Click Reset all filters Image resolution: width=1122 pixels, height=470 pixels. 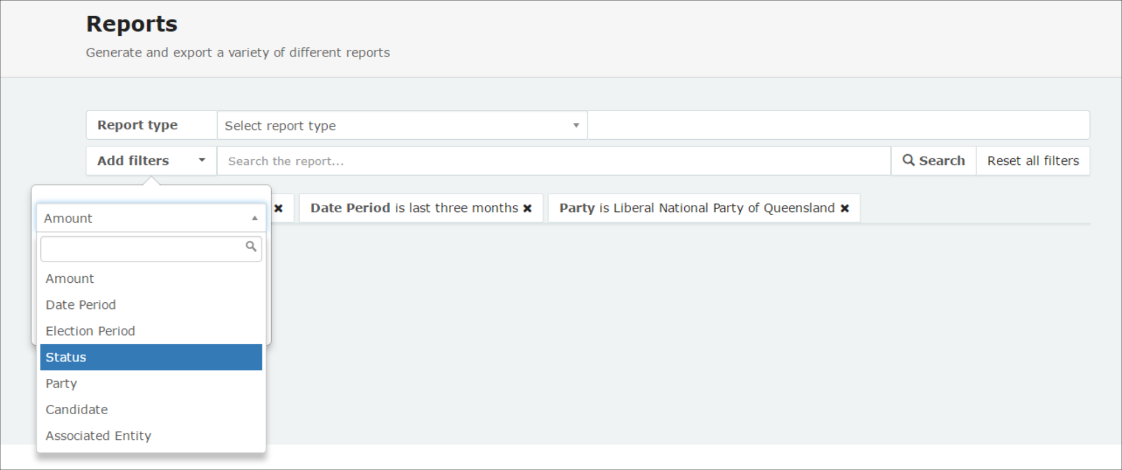tap(1033, 161)
